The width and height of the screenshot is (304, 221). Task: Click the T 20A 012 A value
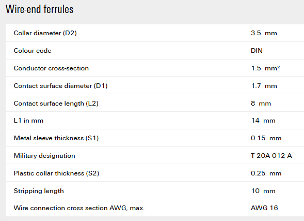pyautogui.click(x=271, y=156)
